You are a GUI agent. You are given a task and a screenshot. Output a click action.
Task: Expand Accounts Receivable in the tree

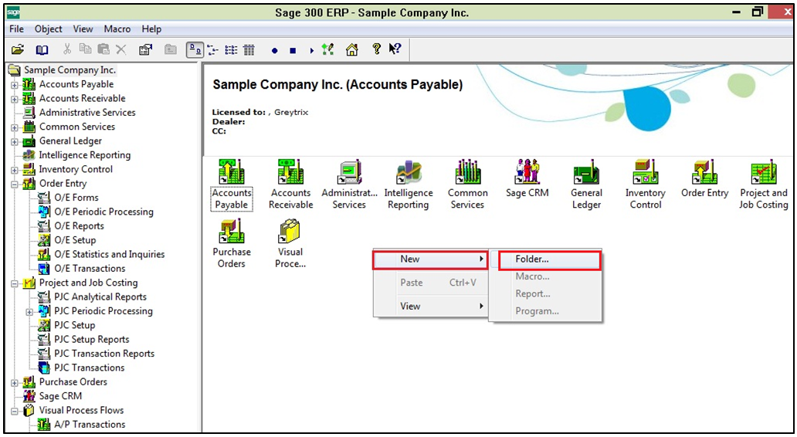click(x=14, y=99)
